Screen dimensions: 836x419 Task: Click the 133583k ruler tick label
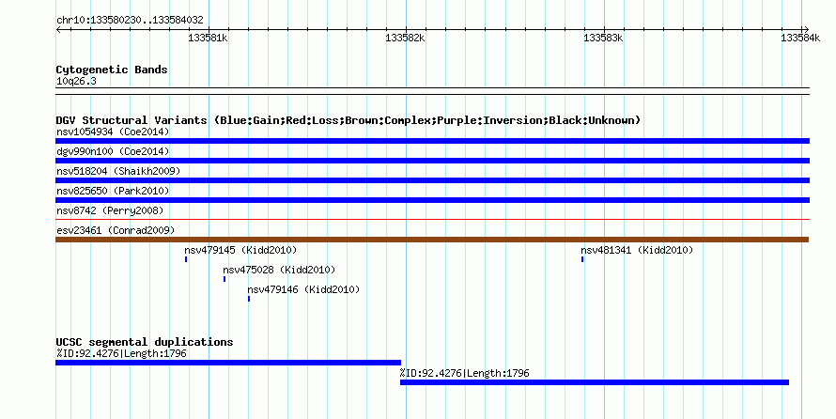[x=603, y=38]
